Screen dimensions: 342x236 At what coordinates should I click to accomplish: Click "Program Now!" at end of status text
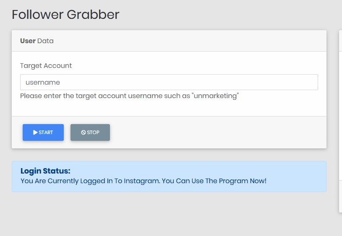click(x=243, y=181)
